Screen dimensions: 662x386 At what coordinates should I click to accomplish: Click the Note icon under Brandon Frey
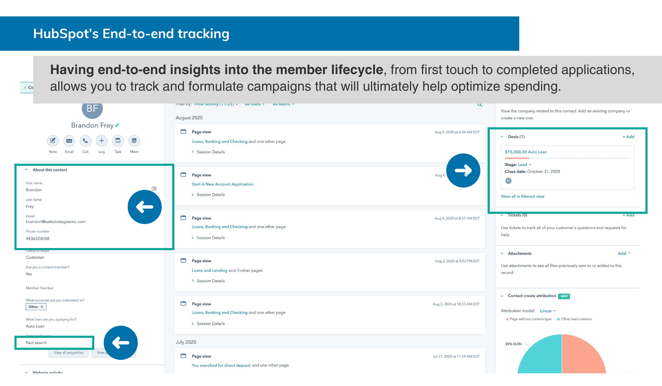53,141
